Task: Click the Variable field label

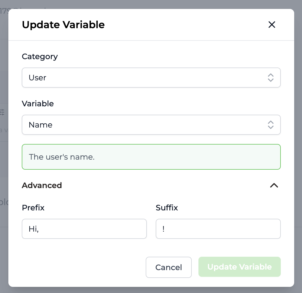Action: [x=38, y=104]
